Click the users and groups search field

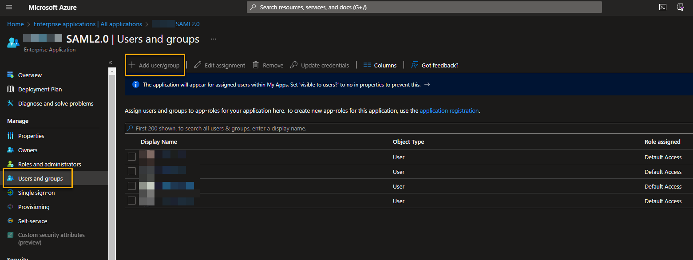click(400, 128)
